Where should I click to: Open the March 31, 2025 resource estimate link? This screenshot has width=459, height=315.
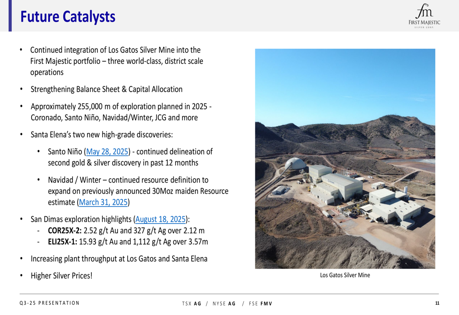pyautogui.click(x=103, y=202)
